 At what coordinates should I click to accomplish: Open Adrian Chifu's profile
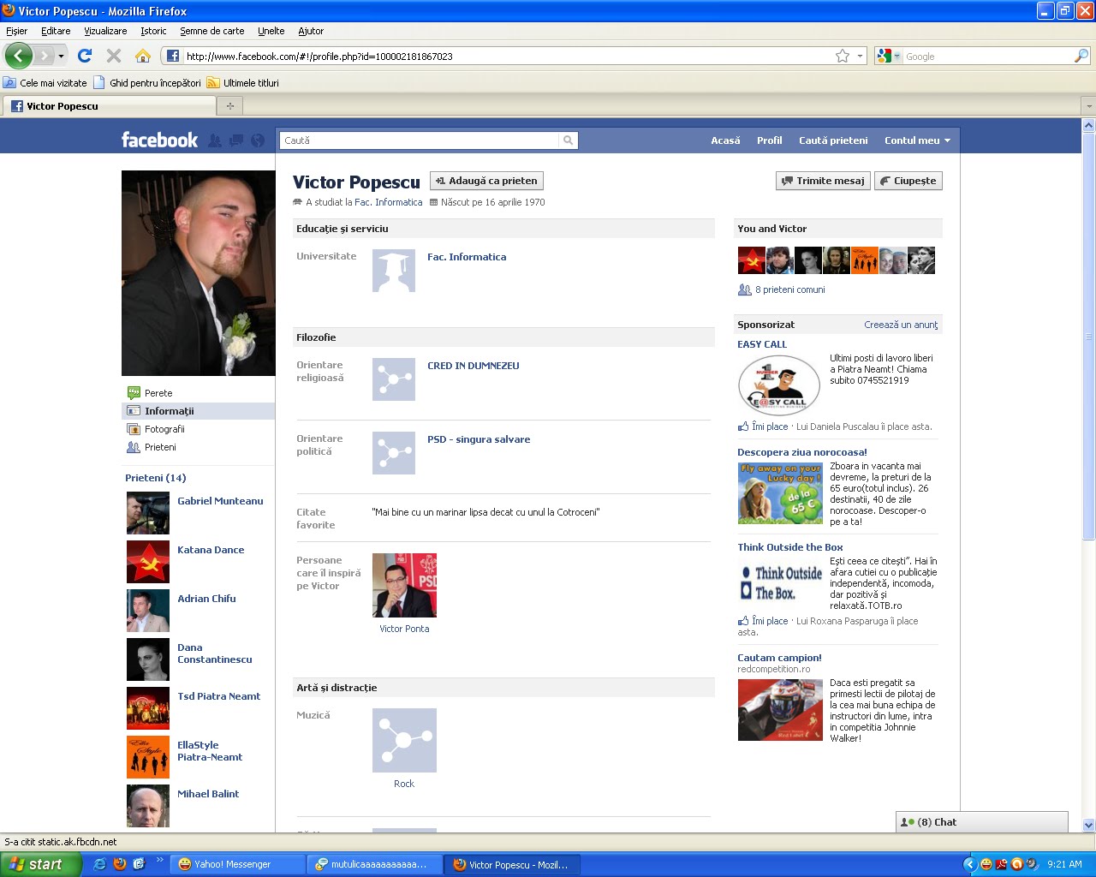coord(206,599)
